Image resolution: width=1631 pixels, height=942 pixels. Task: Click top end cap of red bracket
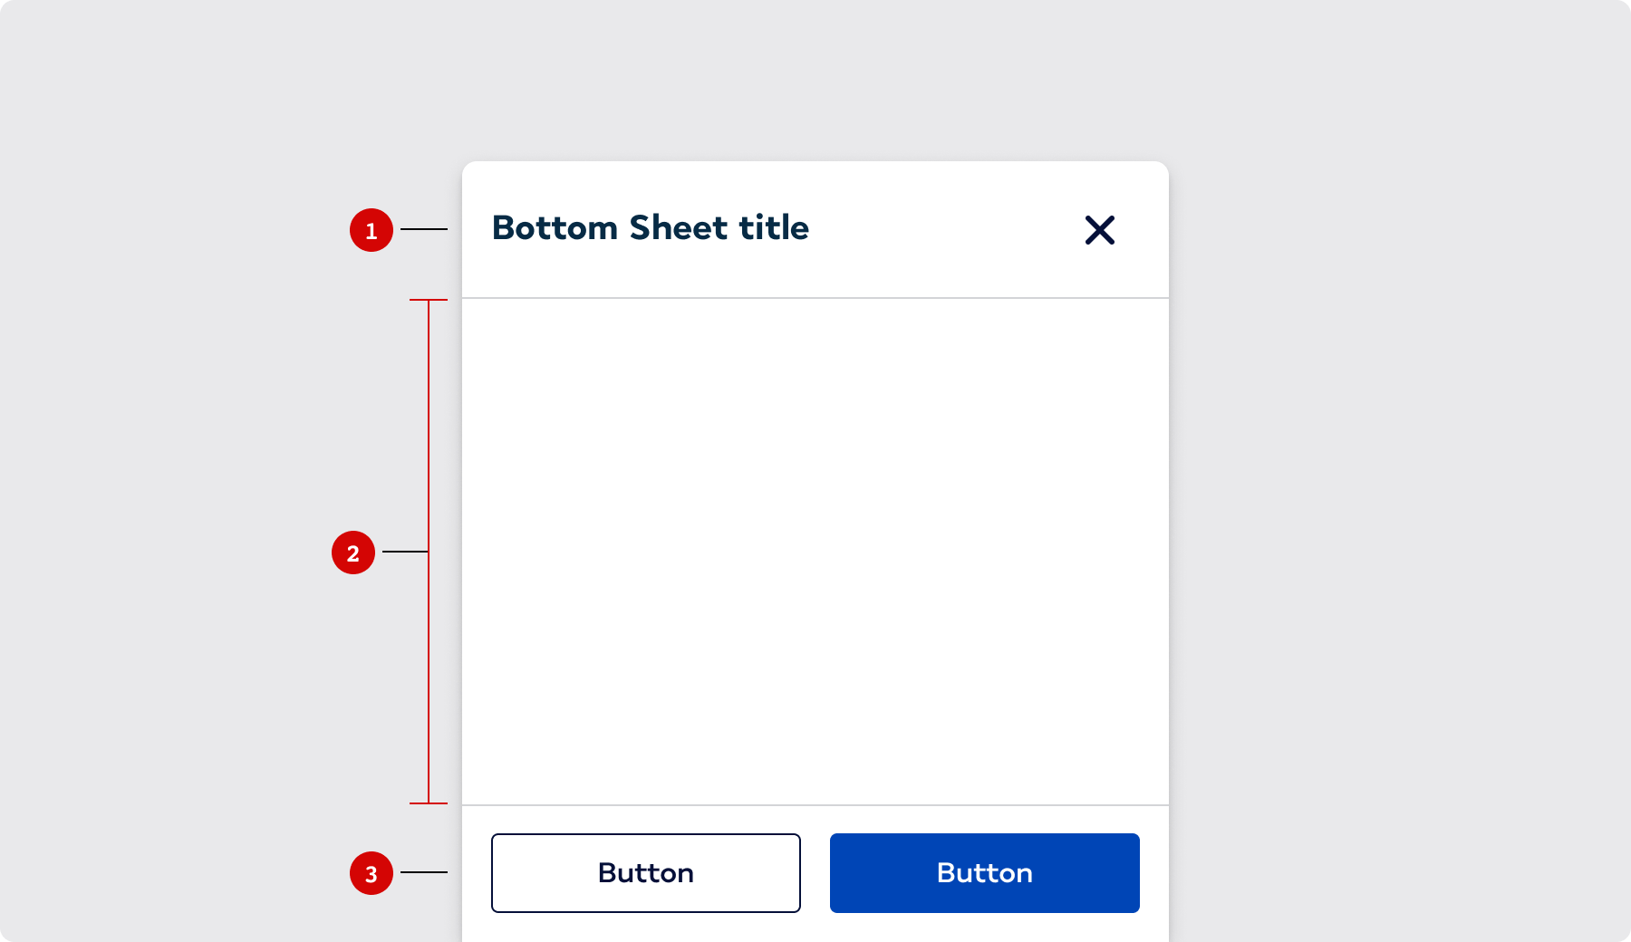429,300
